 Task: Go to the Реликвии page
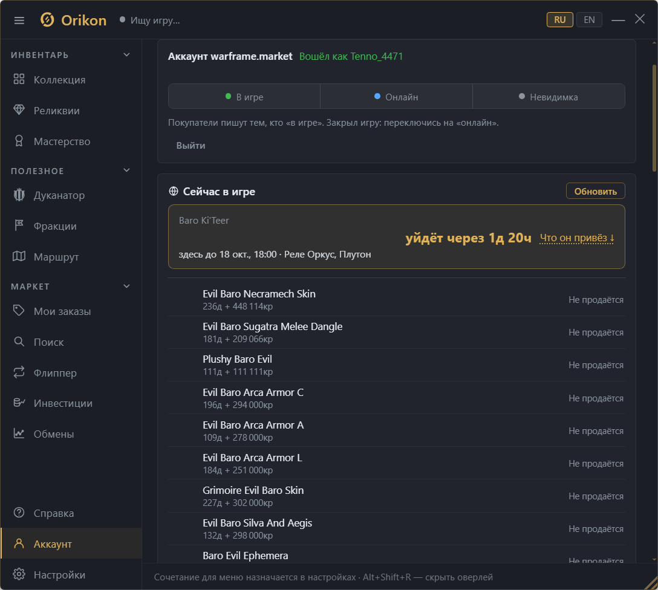(71, 110)
